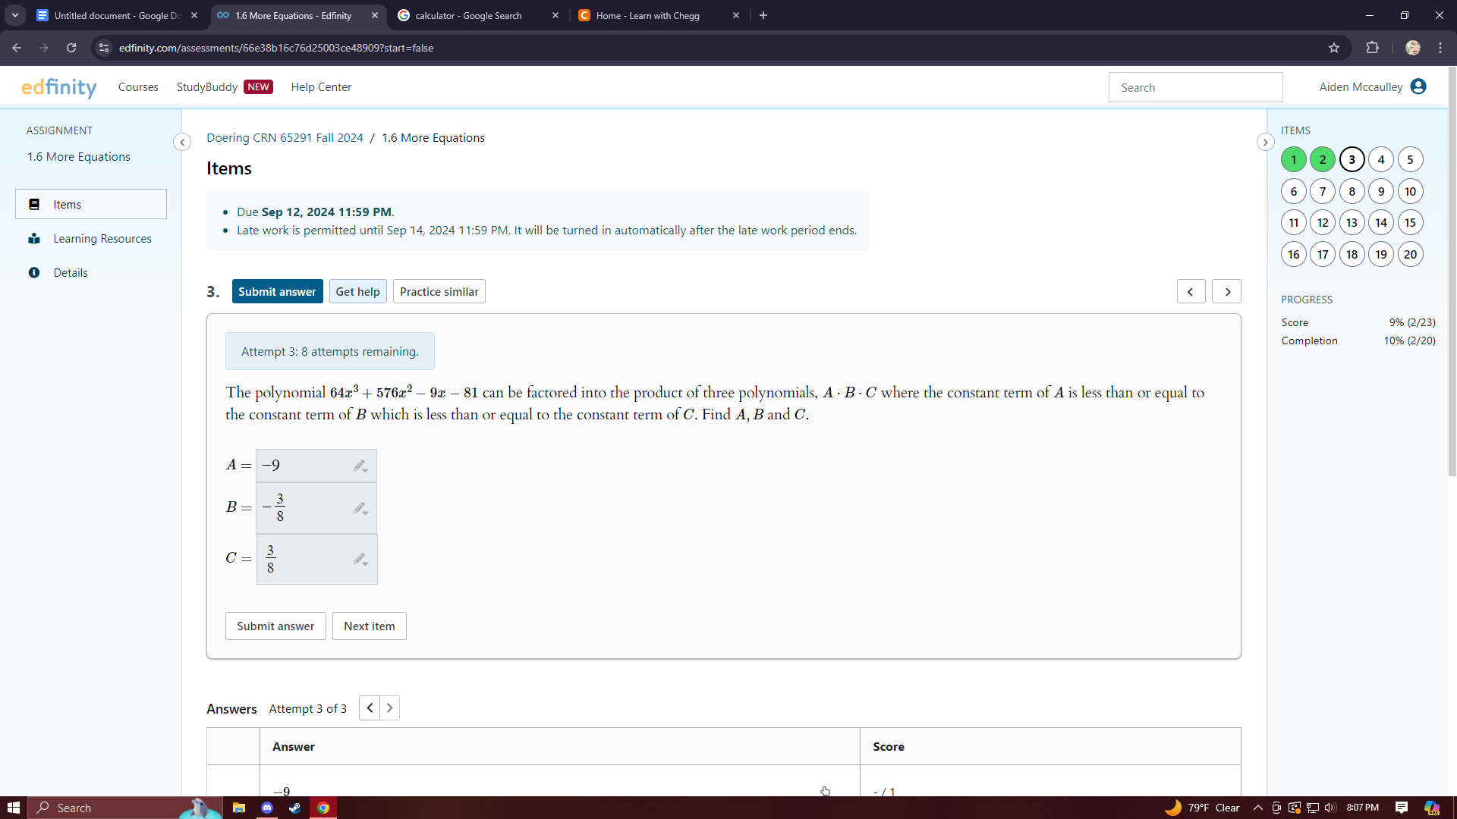Select the Items book icon in sidebar
The height and width of the screenshot is (819, 1457).
point(35,204)
